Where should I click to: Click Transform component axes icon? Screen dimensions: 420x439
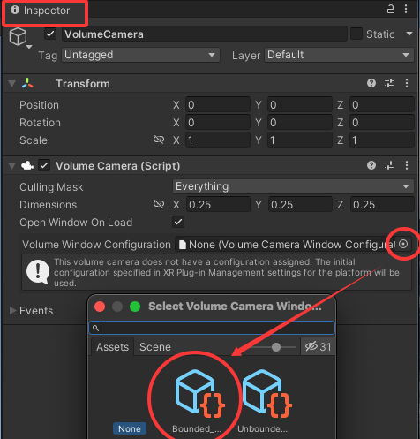(x=27, y=83)
